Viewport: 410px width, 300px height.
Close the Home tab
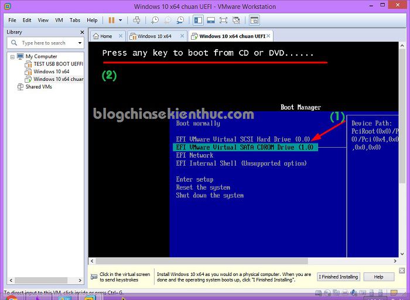point(121,36)
